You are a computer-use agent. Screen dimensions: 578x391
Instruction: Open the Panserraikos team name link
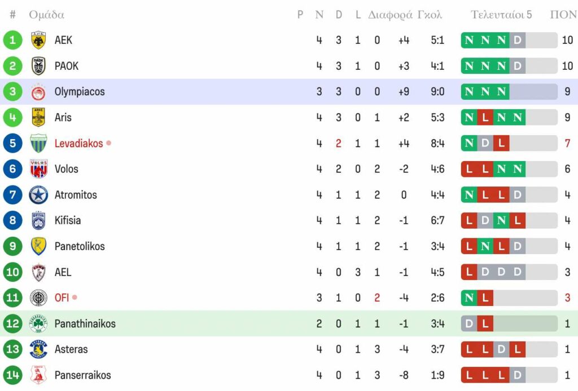[82, 375]
